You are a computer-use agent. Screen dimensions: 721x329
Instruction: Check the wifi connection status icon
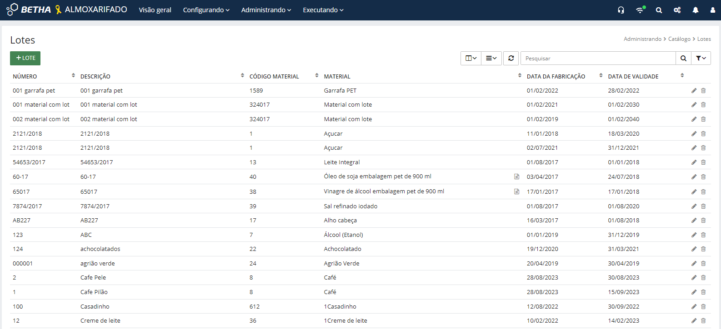click(x=640, y=10)
